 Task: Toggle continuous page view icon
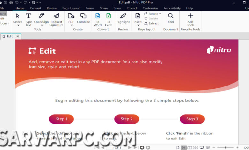click(x=184, y=148)
